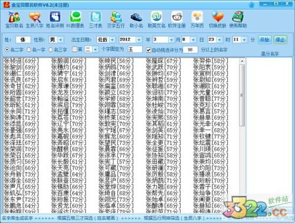Select the 名一字 one-character name option
The height and width of the screenshot is (223, 295).
click(36, 50)
